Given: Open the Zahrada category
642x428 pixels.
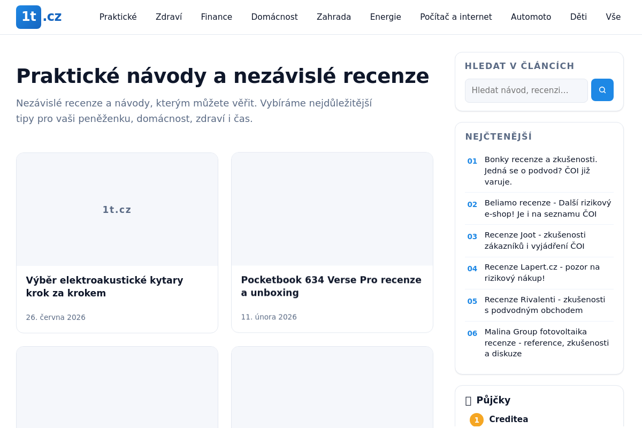Looking at the screenshot, I should tap(334, 17).
